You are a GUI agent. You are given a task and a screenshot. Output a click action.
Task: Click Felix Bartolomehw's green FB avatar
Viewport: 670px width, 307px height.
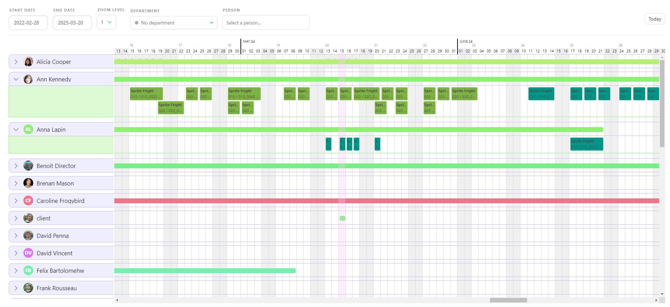coord(28,270)
